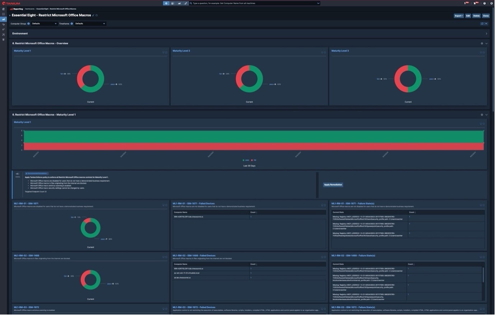Open settings gear of Overview section
Viewport: 496px width, 316px height.
[x=482, y=43]
